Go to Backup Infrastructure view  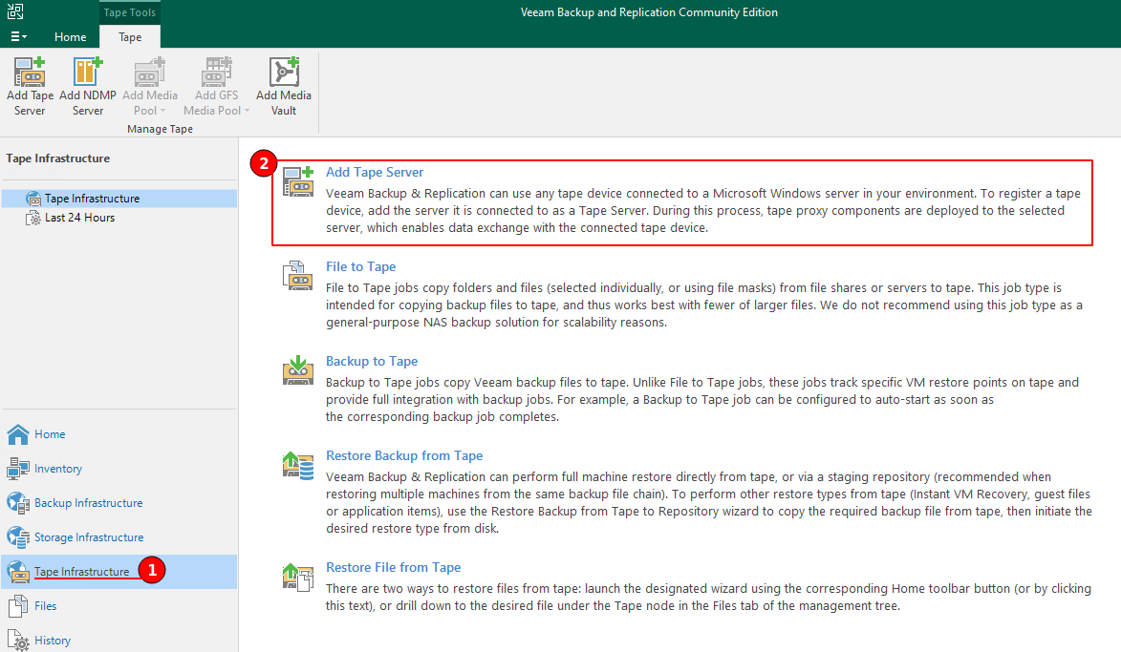[88, 503]
